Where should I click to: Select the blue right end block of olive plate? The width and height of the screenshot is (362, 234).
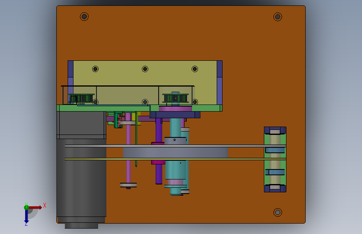pyautogui.click(x=220, y=83)
